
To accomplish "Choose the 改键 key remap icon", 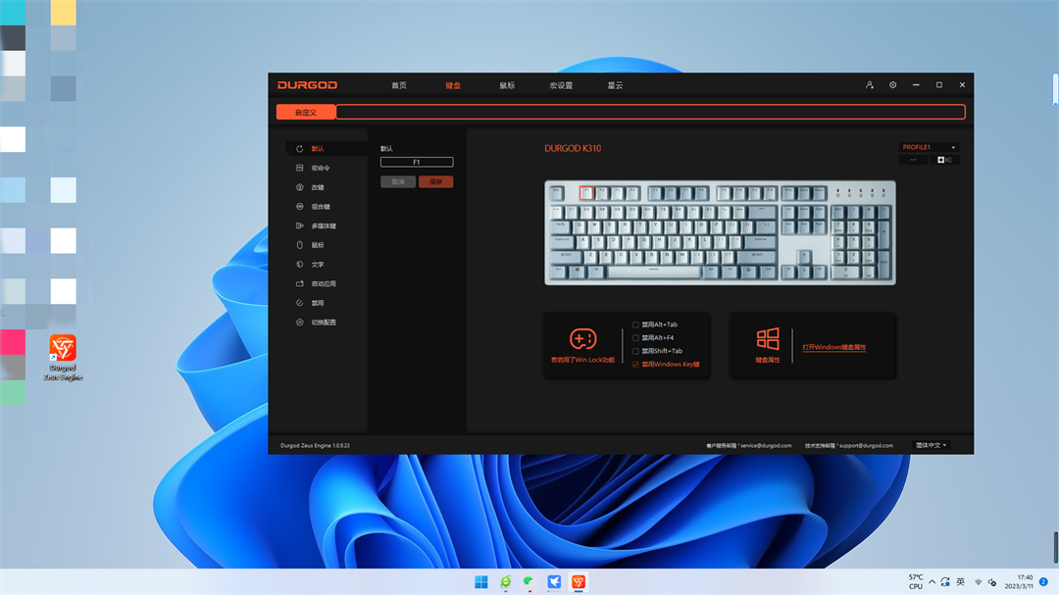I will pos(299,187).
